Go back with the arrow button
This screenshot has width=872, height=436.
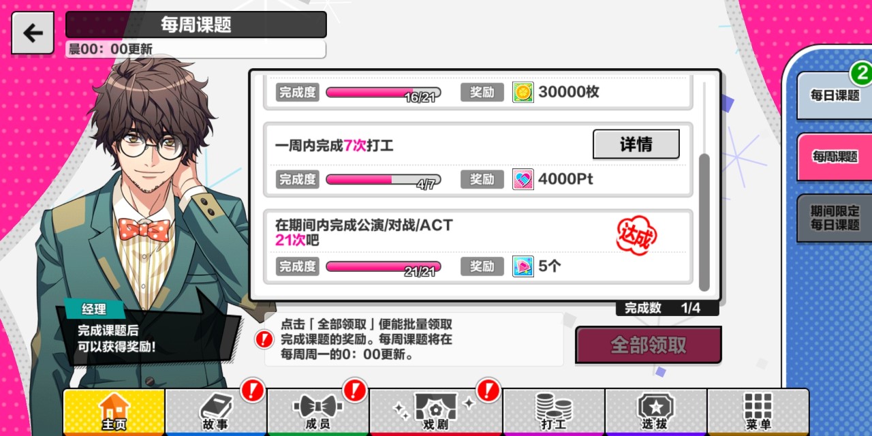point(33,33)
